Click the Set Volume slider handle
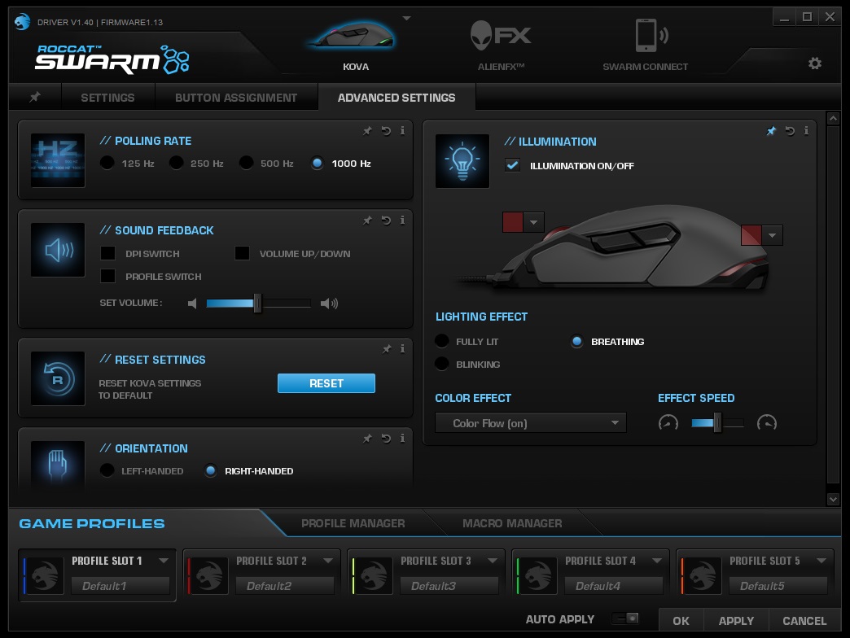 point(257,304)
